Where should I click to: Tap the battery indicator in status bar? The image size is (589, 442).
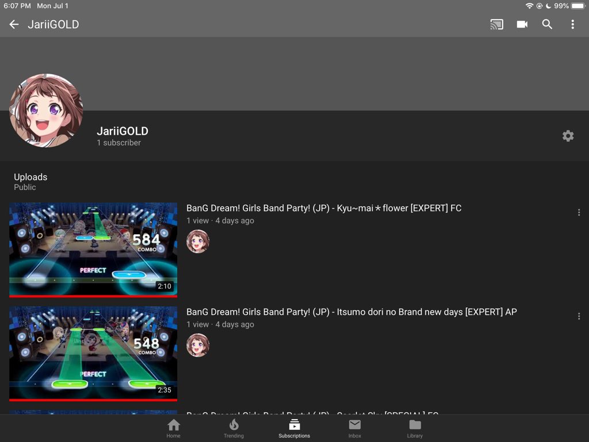click(x=578, y=6)
